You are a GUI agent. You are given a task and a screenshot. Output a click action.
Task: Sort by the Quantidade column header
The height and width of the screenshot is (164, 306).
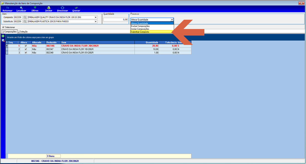click(x=147, y=42)
